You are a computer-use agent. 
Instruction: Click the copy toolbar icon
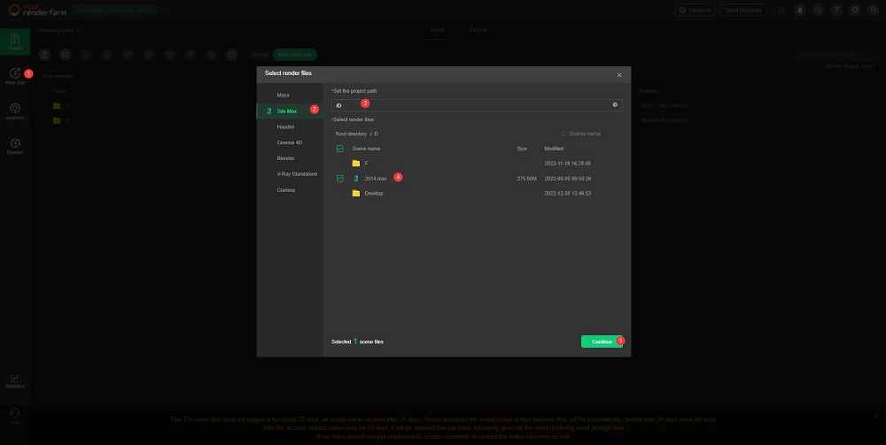tap(128, 55)
